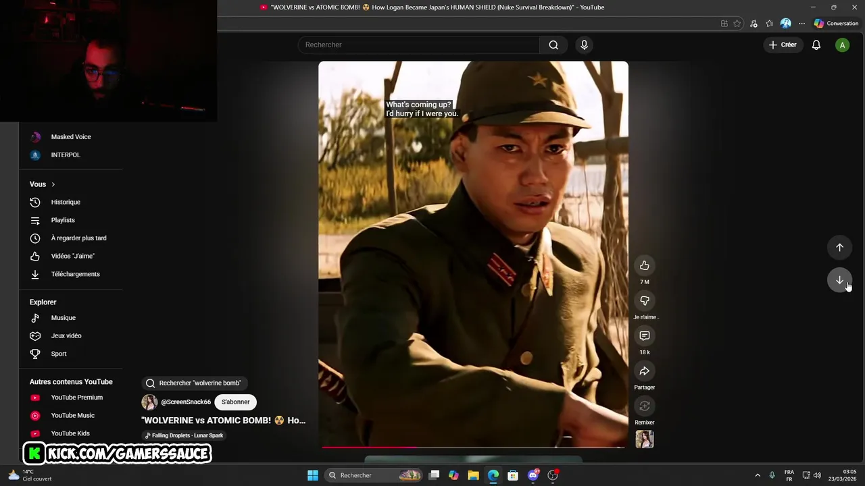
Task: Open the Edge apps icon in address bar
Action: 724,24
